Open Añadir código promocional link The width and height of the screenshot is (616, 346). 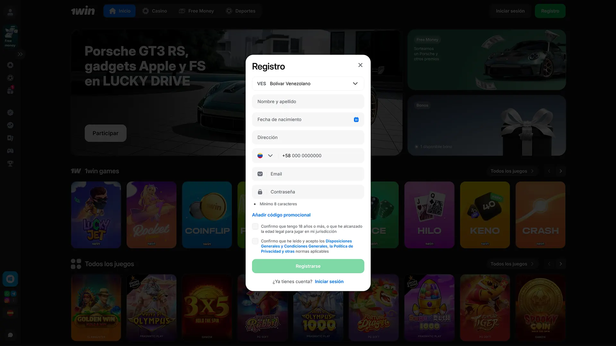[x=281, y=215]
